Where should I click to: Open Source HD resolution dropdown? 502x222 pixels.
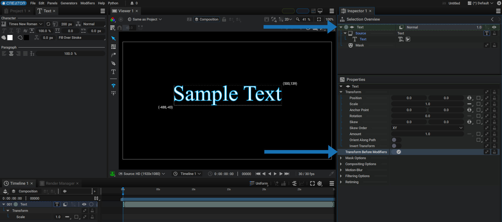[x=142, y=174]
